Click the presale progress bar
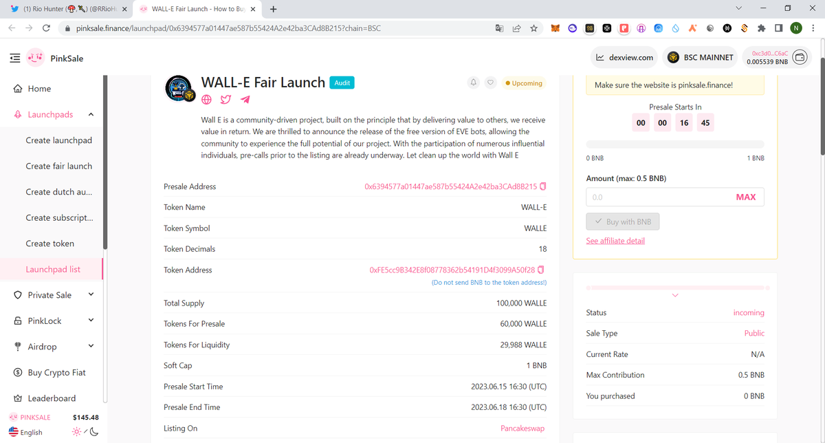 point(674,144)
